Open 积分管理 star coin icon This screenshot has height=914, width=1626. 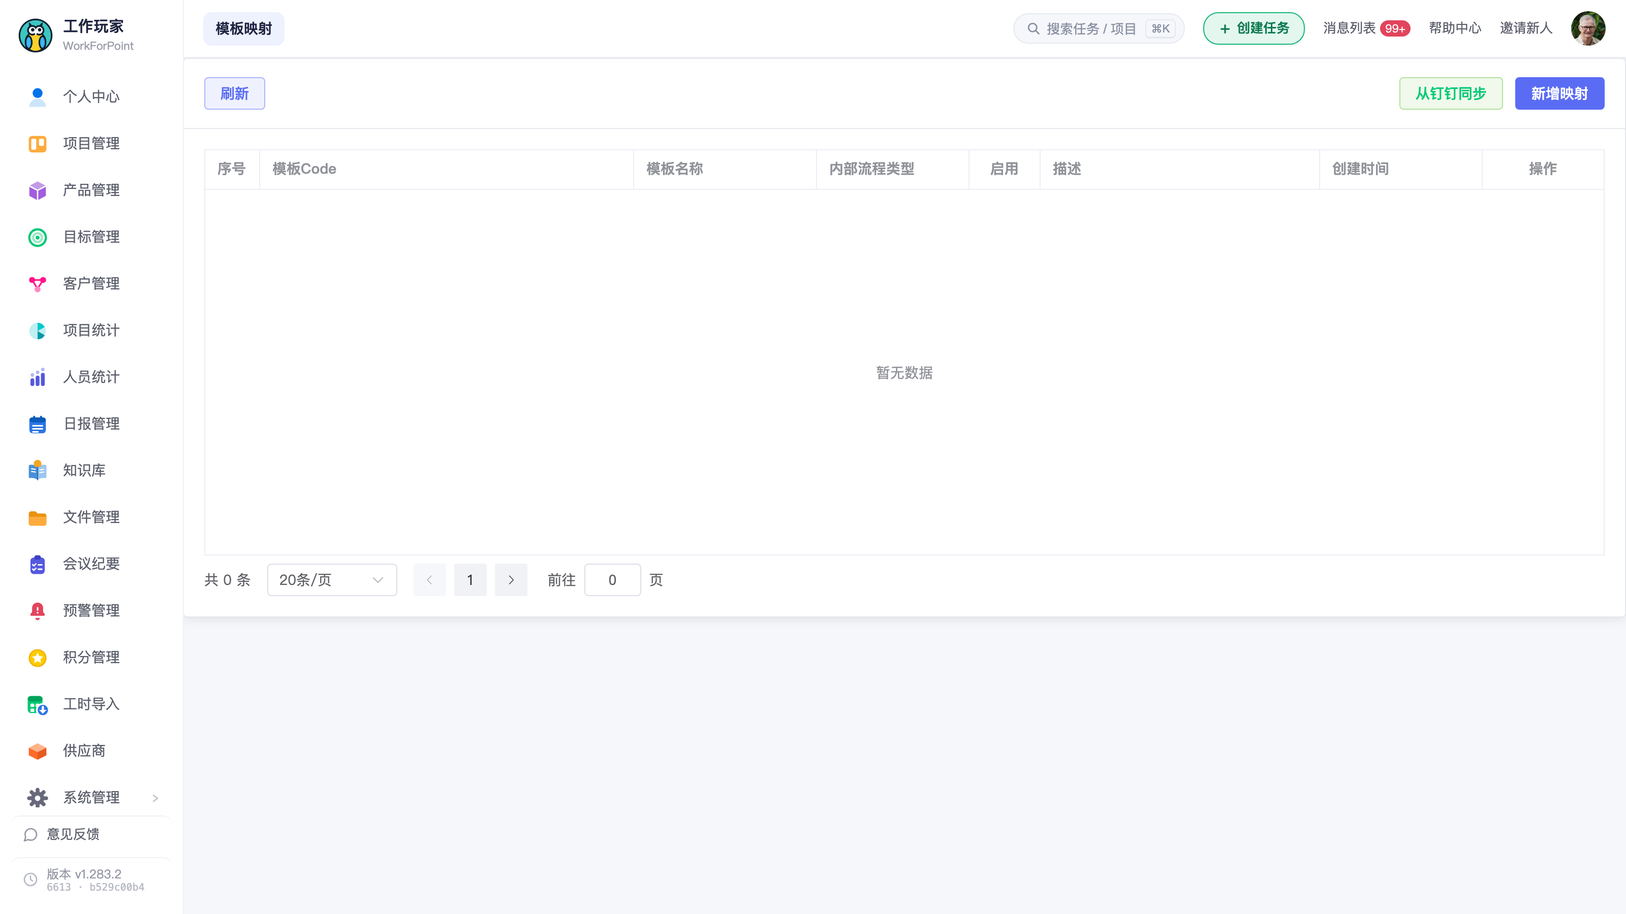tap(37, 658)
